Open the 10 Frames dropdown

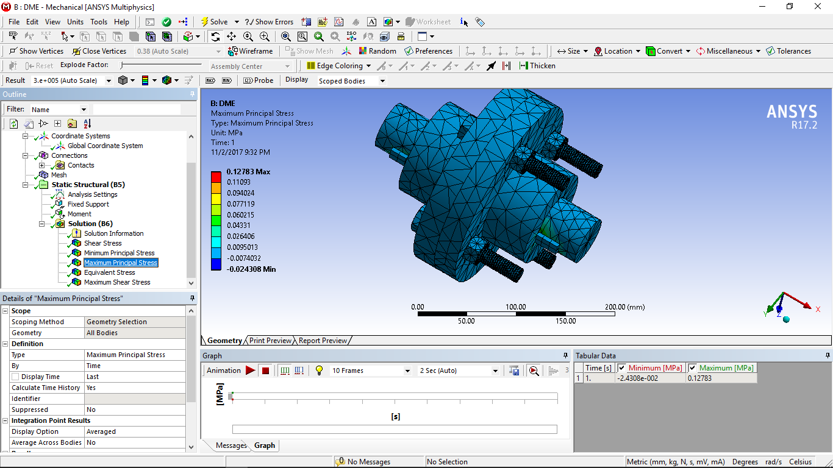pos(371,370)
